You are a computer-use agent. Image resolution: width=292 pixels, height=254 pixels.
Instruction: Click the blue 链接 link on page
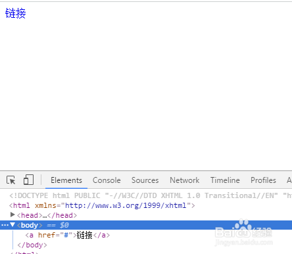pyautogui.click(x=16, y=13)
